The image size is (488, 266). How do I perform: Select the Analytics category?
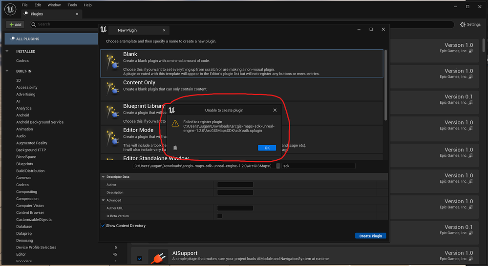click(24, 108)
